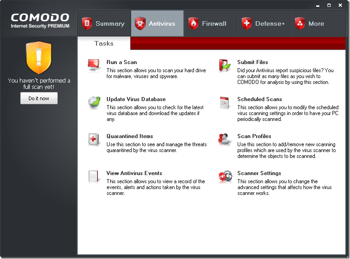Click the Summary tab shield icon
This screenshot has width=350, height=259.
[x=87, y=23]
